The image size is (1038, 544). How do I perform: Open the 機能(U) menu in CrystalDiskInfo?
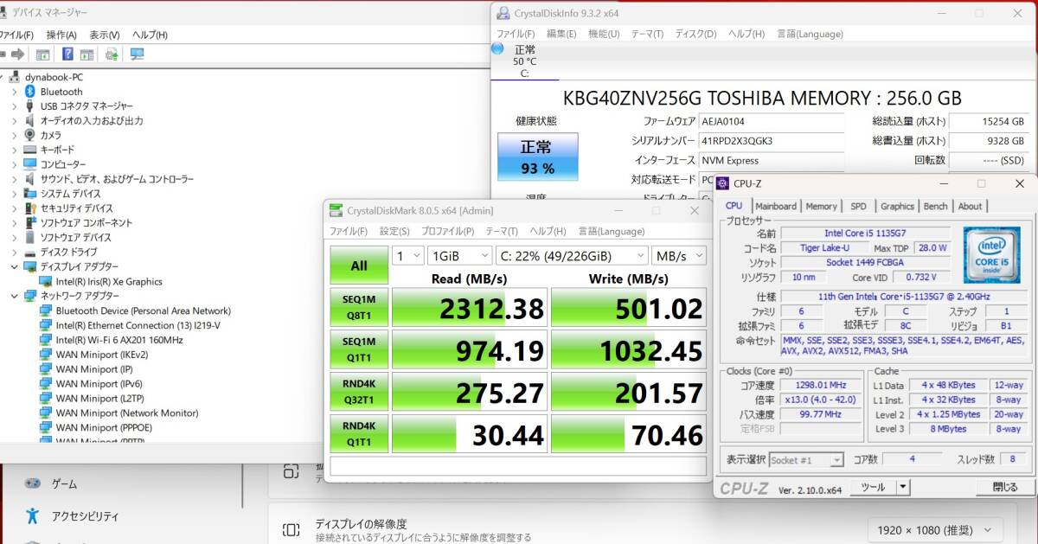point(604,34)
